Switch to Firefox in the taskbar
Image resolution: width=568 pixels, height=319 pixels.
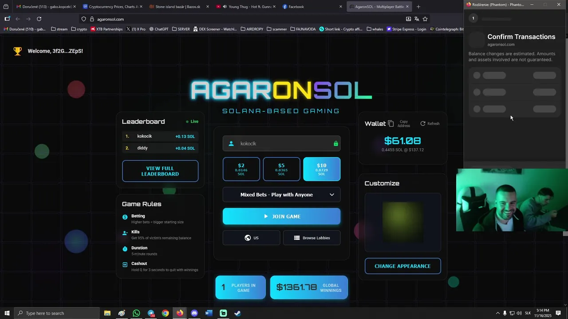180,313
